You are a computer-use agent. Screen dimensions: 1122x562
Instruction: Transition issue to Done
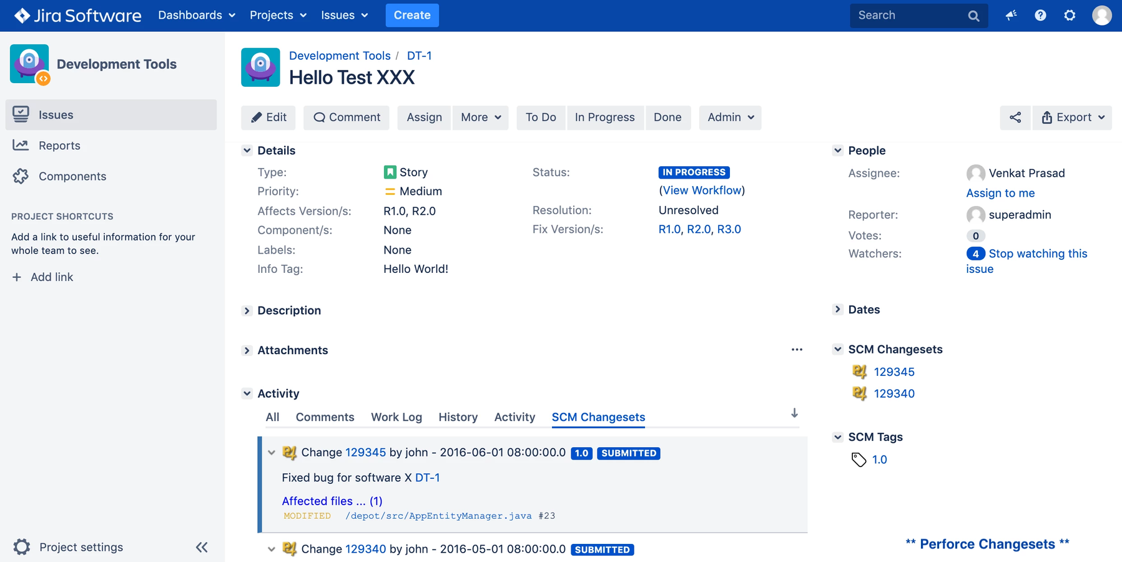pyautogui.click(x=667, y=117)
